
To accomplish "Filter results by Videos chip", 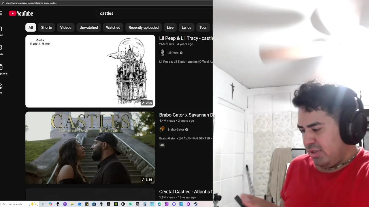I will (66, 27).
